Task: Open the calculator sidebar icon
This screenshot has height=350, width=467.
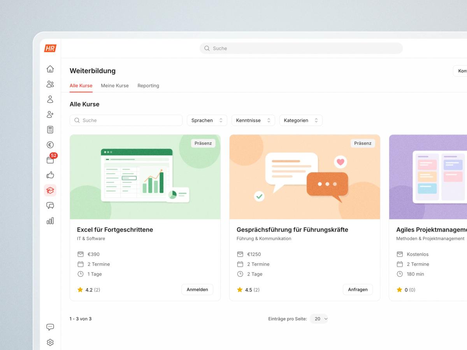Action: (x=50, y=129)
